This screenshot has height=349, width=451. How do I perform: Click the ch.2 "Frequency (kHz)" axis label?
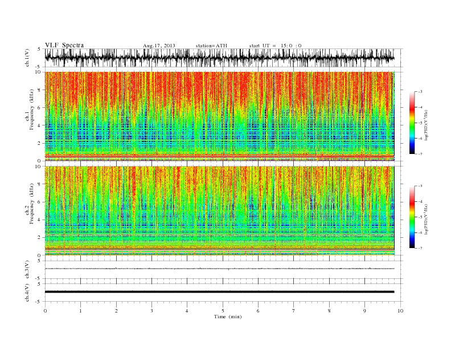pos(31,203)
